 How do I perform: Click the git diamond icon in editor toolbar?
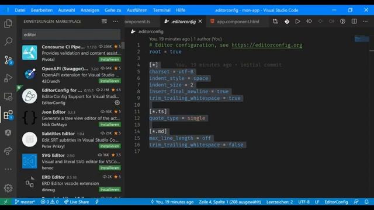pos(287,22)
